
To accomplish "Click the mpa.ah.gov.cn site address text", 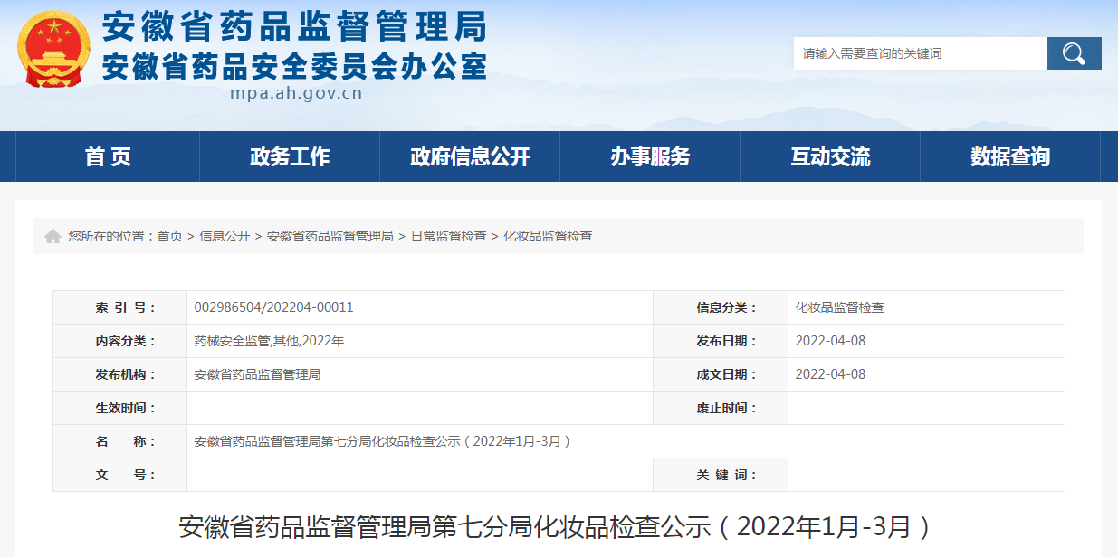I will point(296,92).
